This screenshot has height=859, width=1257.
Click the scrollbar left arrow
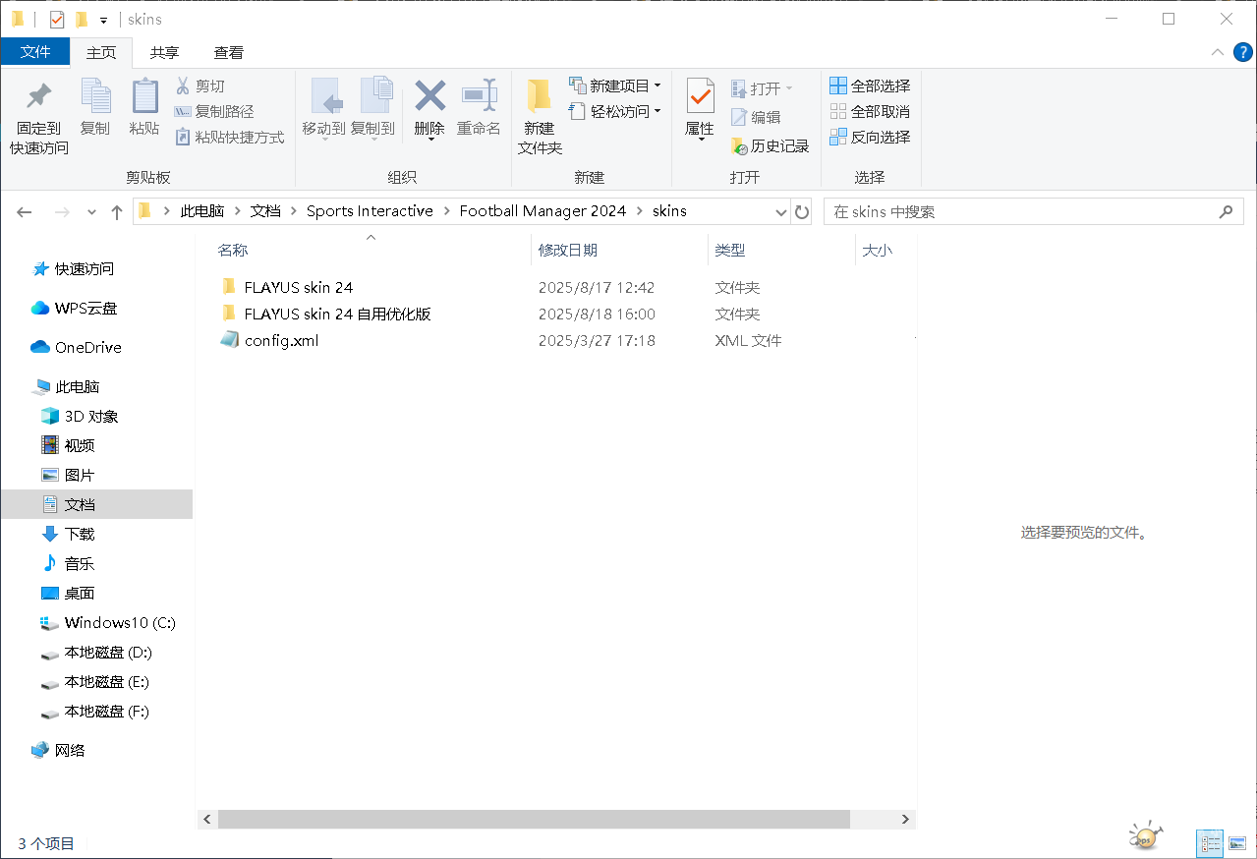(207, 819)
